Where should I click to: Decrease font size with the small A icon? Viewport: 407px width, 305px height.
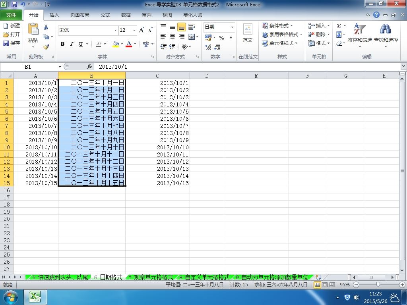click(x=151, y=30)
